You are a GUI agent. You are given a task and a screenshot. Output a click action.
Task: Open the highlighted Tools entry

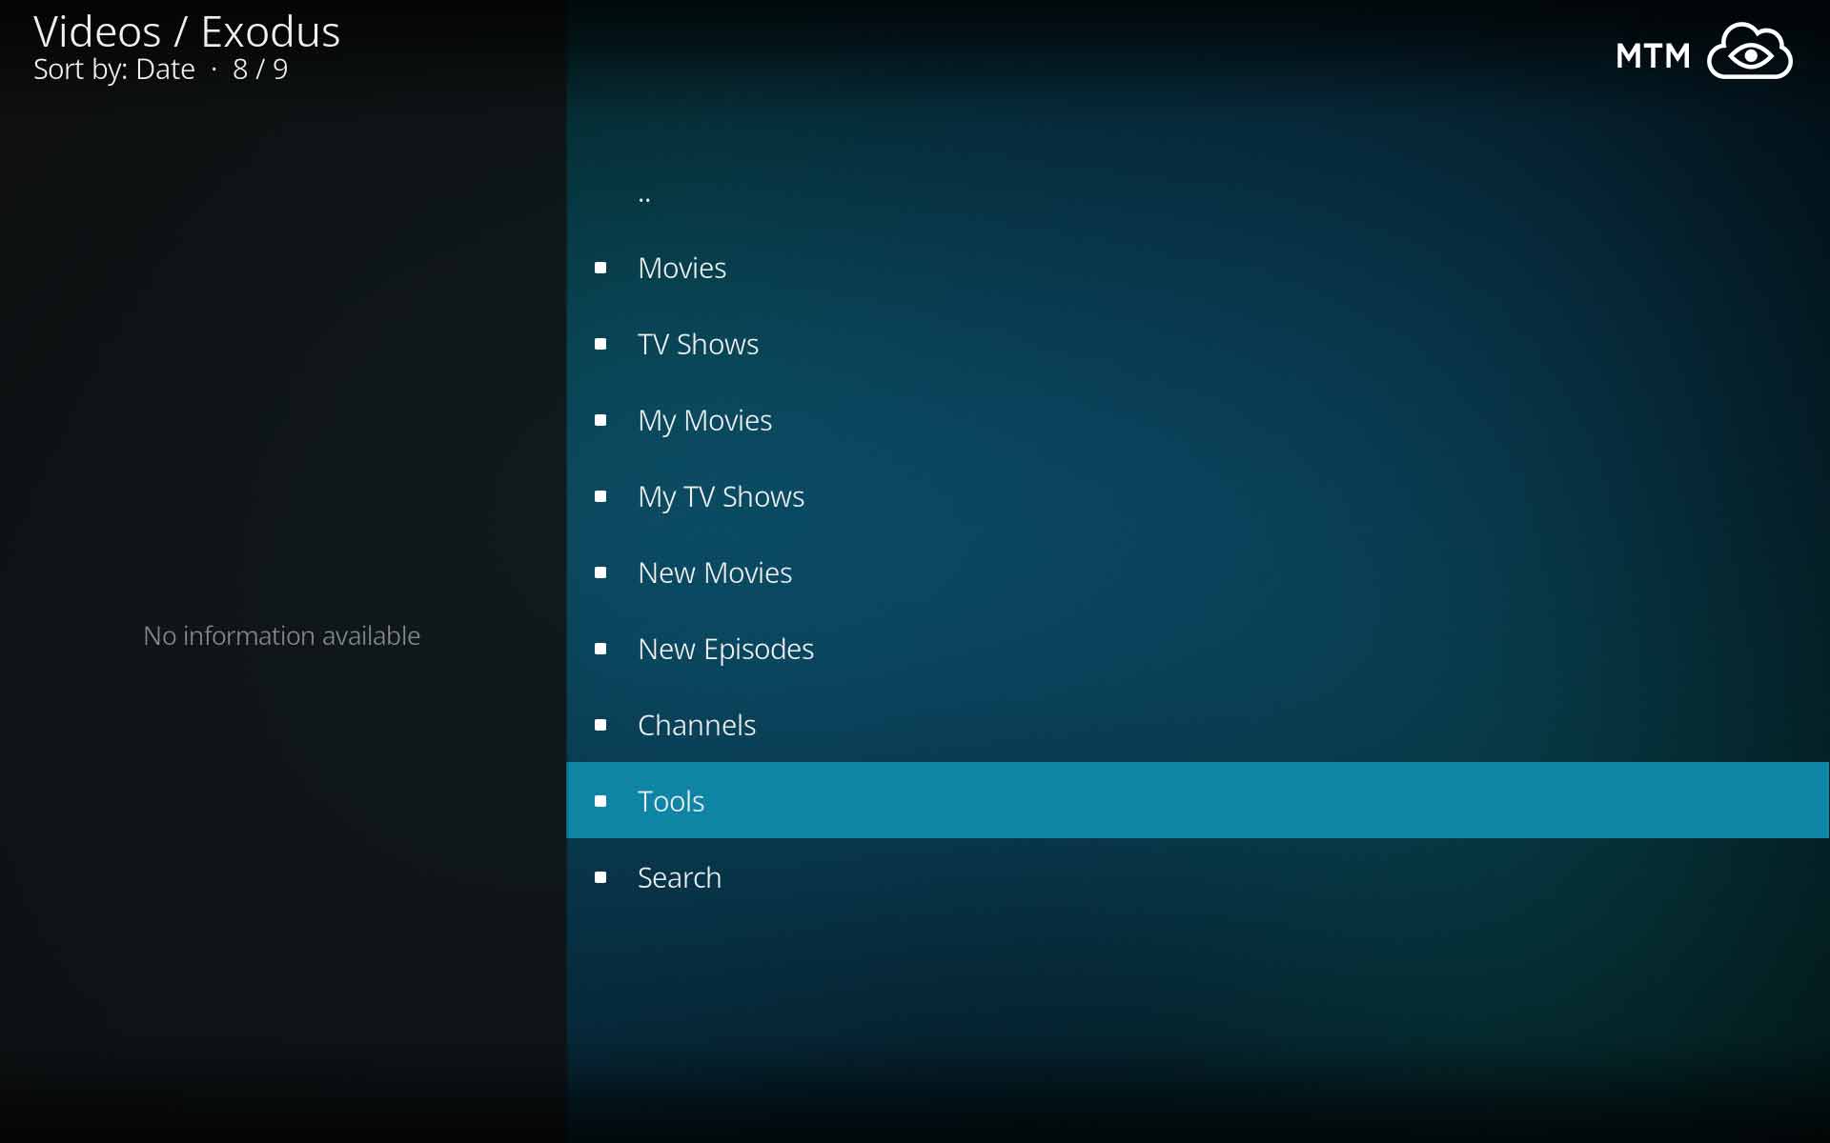(1197, 801)
